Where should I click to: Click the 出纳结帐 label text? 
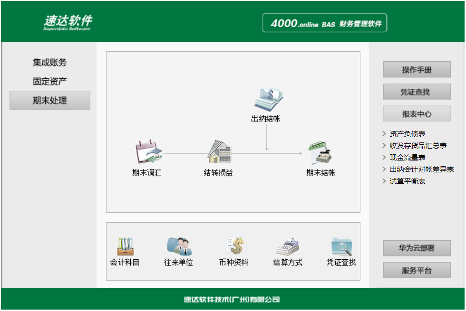coord(266,119)
